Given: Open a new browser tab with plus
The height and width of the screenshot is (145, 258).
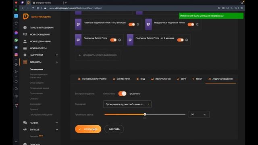Looking at the screenshot, I should click(x=66, y=3).
